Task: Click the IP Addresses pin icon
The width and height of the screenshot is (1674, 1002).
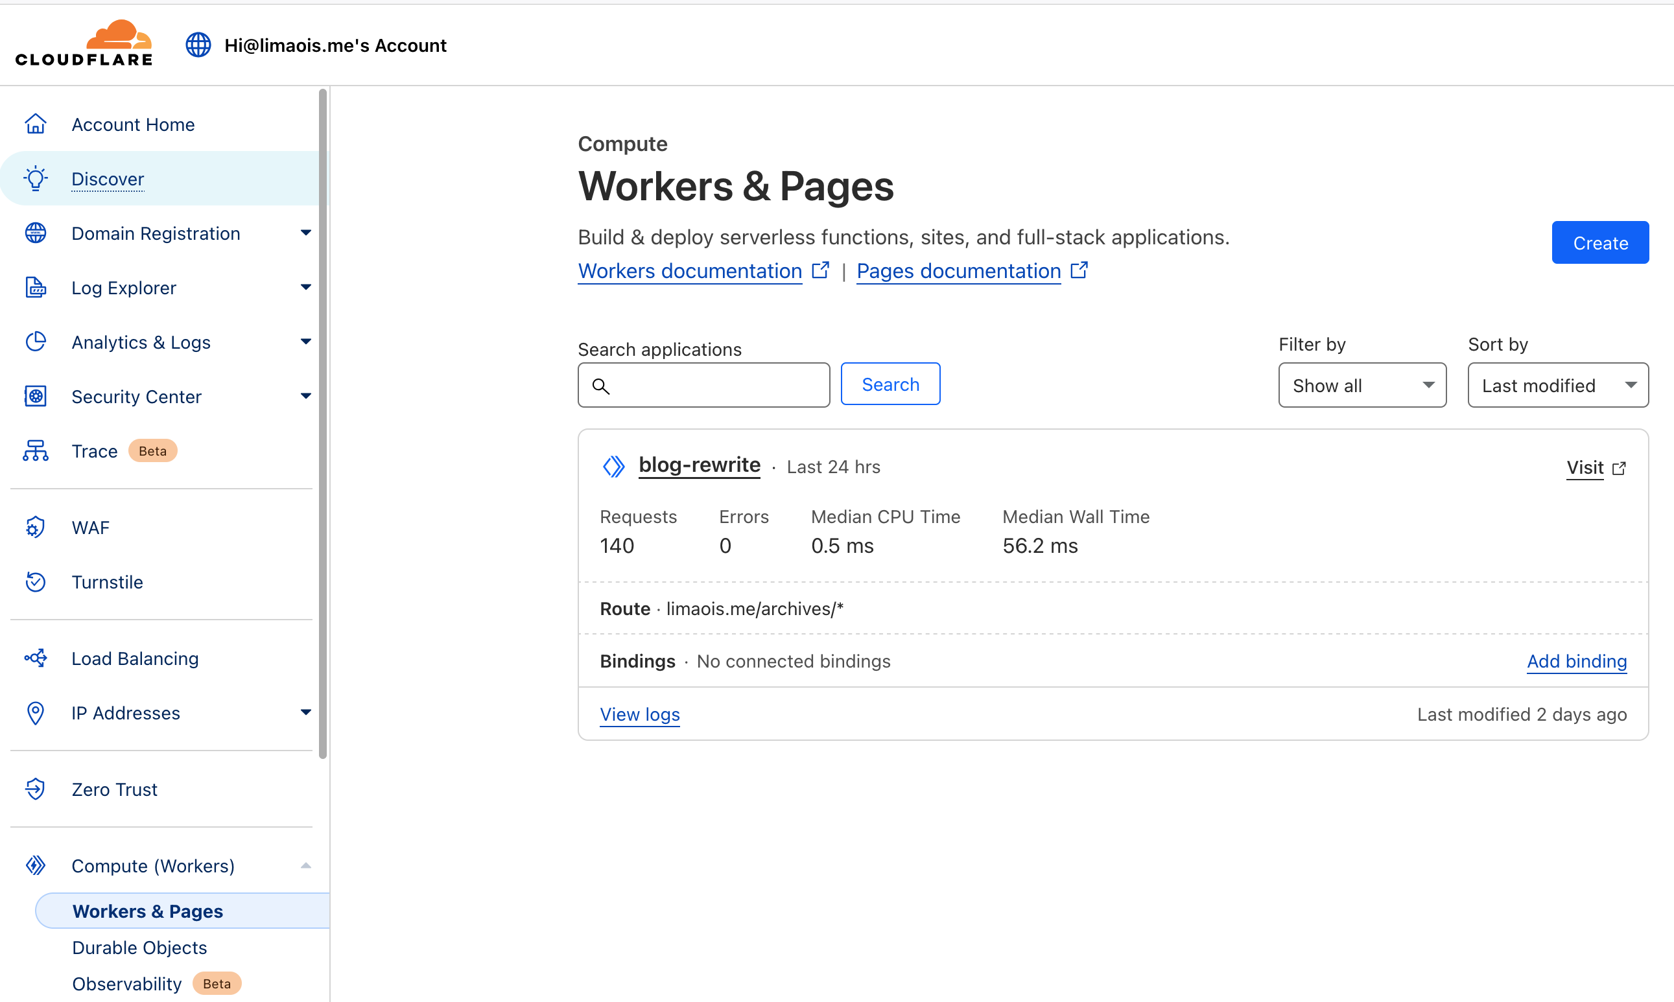Action: tap(35, 713)
